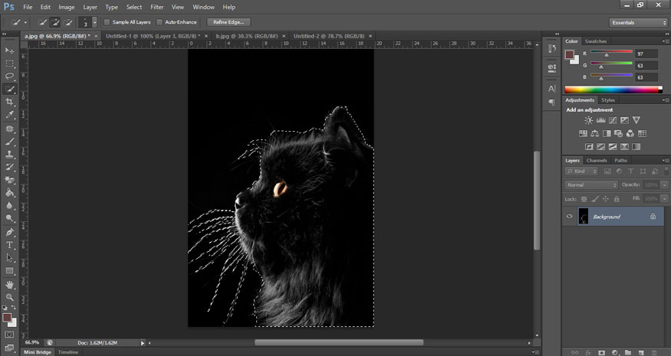The height and width of the screenshot is (356, 671).
Task: Select the Lasso tool
Action: [9, 76]
